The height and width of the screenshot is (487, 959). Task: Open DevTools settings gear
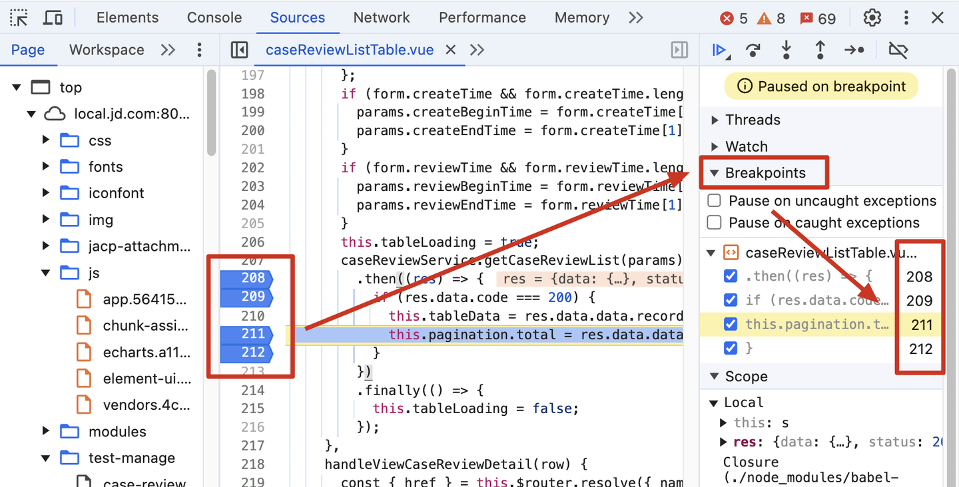coord(872,18)
